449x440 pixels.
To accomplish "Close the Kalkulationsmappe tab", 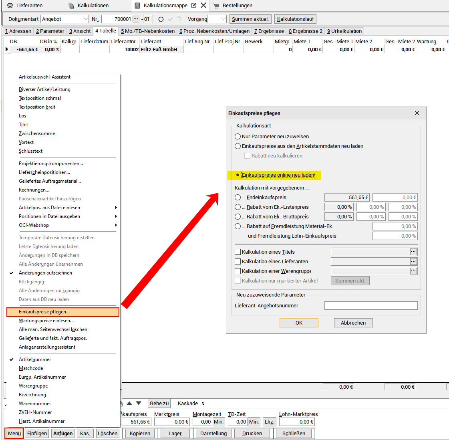I will [x=203, y=5].
